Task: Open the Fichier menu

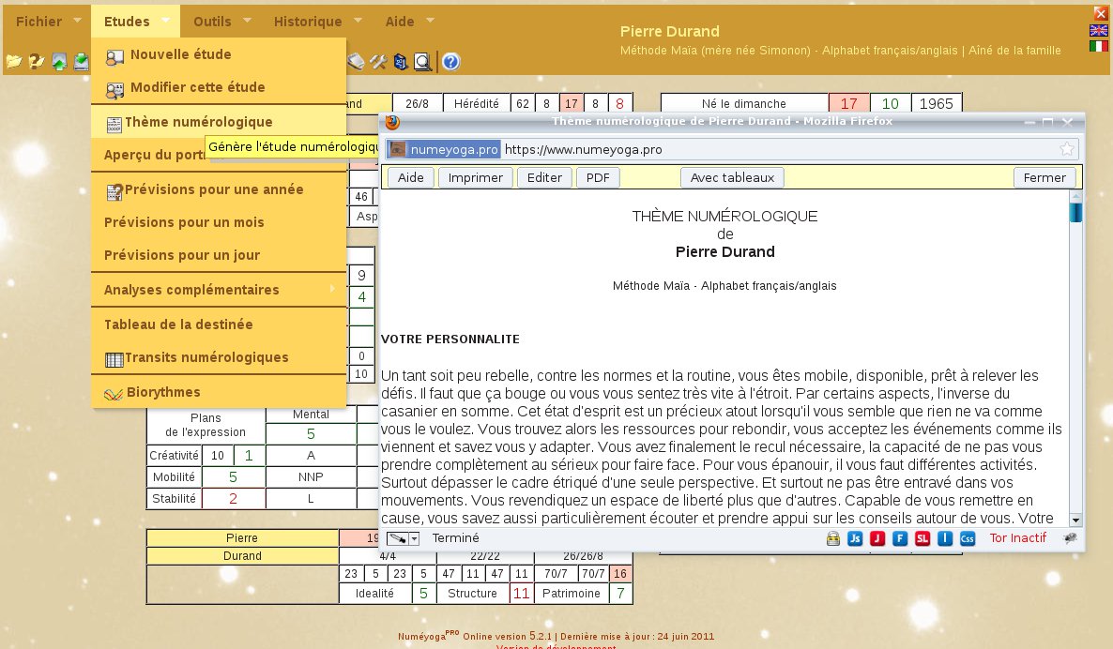Action: click(x=48, y=22)
